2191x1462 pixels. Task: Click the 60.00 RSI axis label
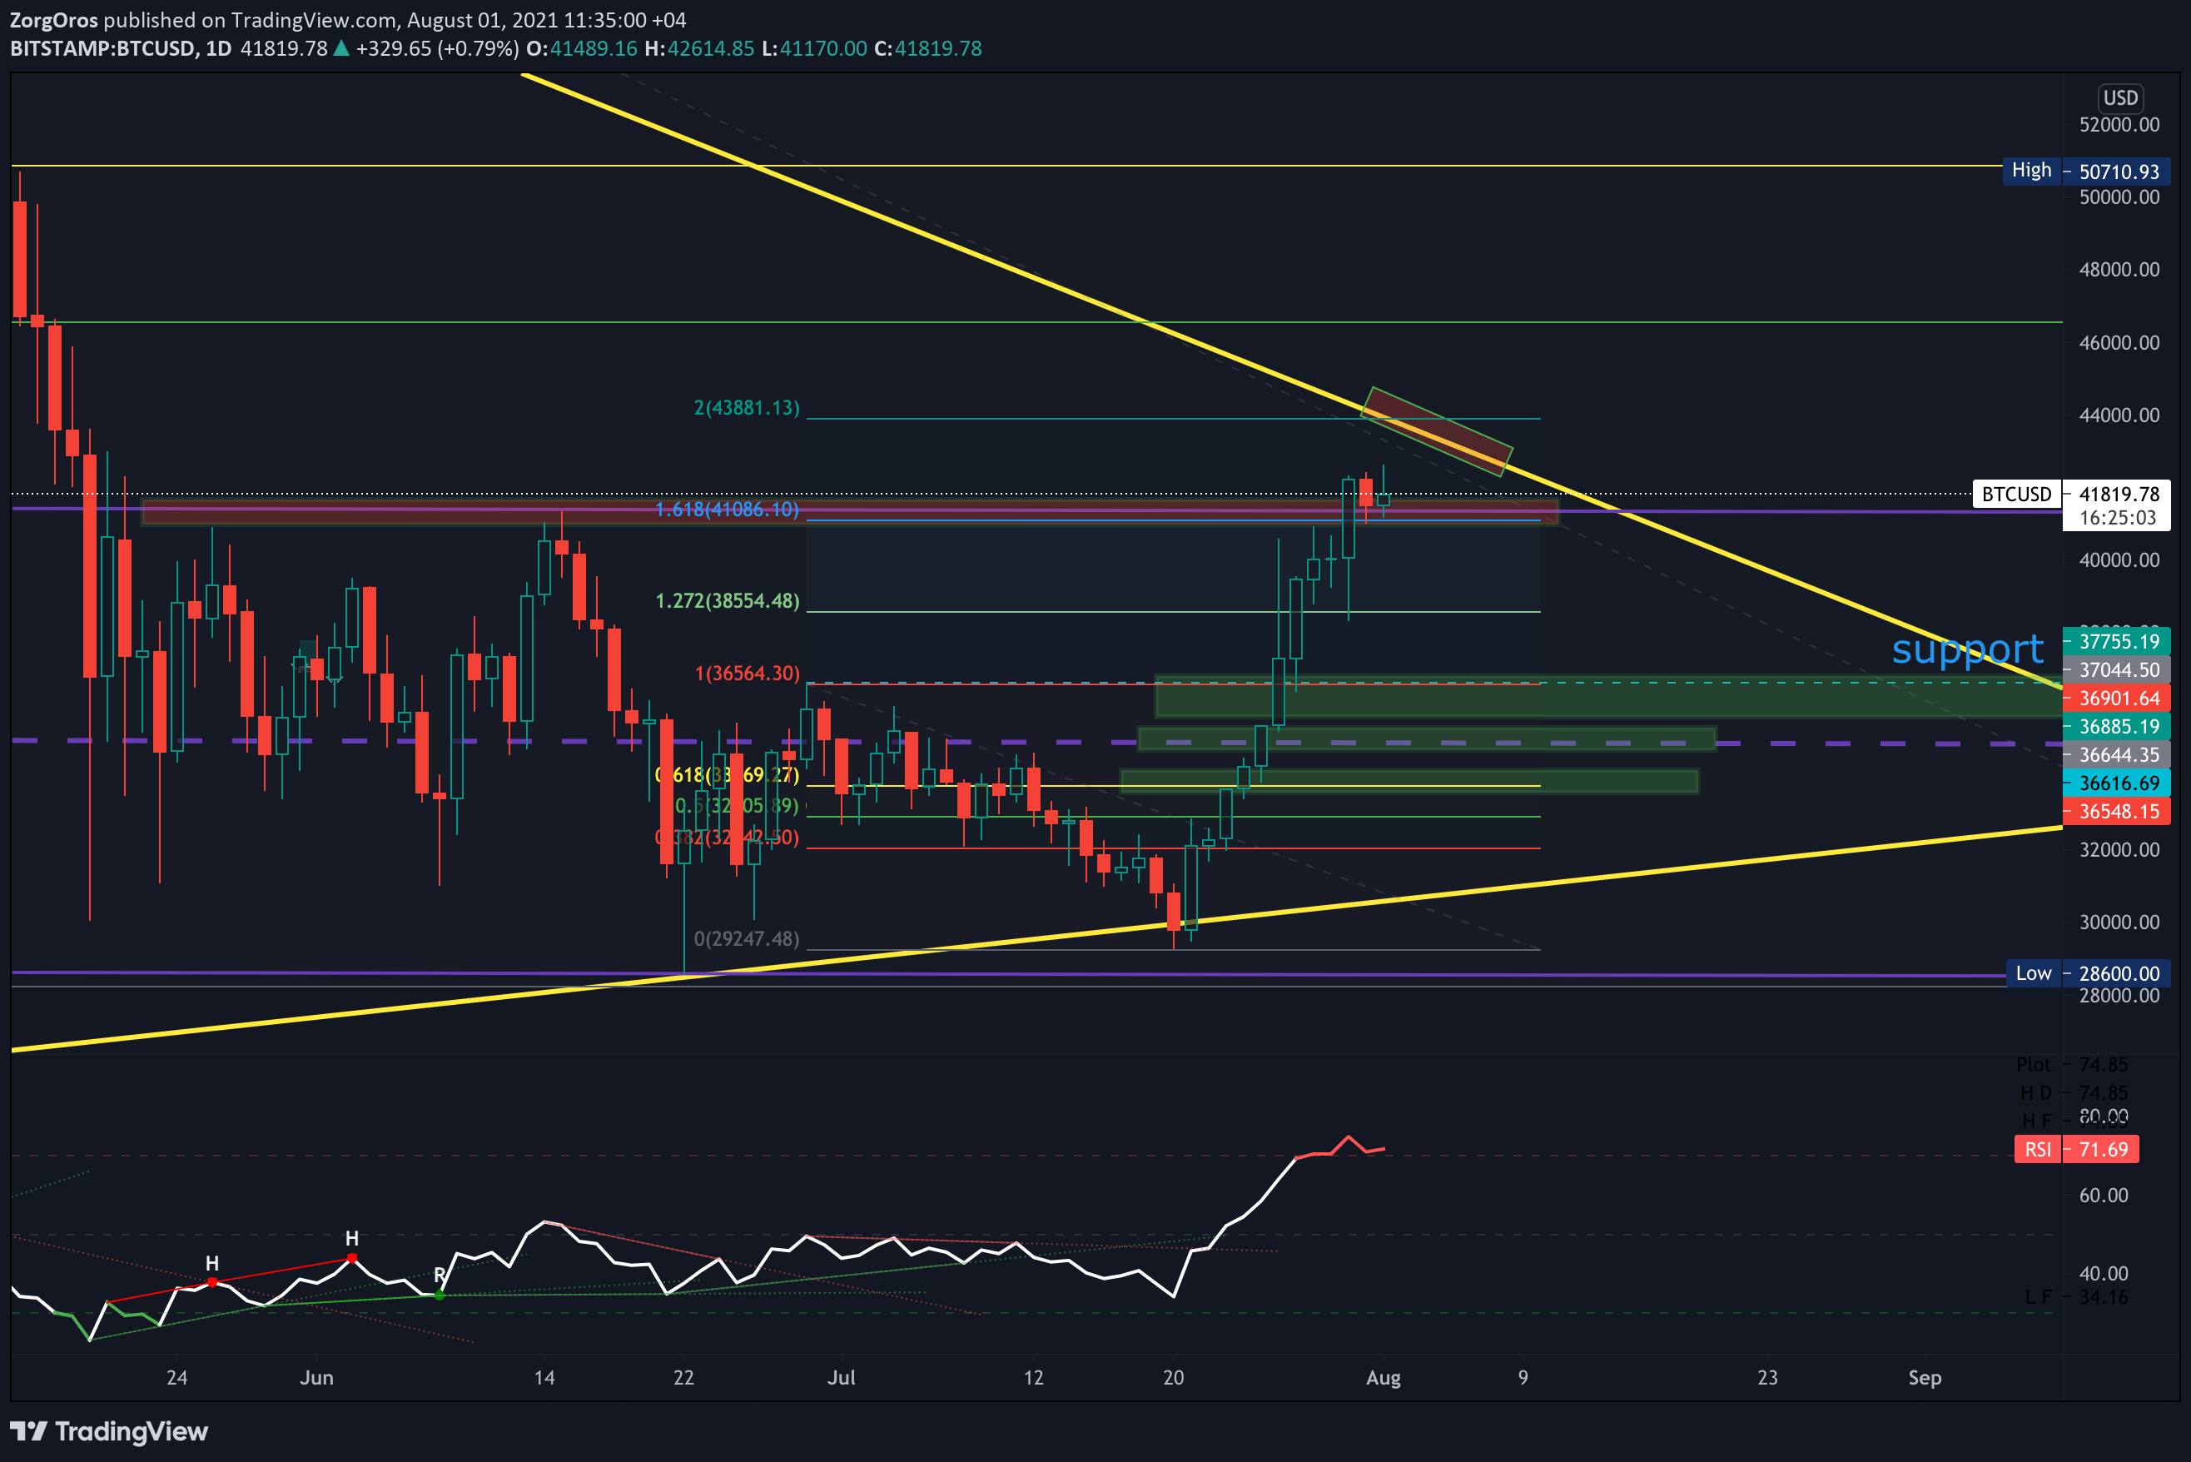point(2104,1196)
